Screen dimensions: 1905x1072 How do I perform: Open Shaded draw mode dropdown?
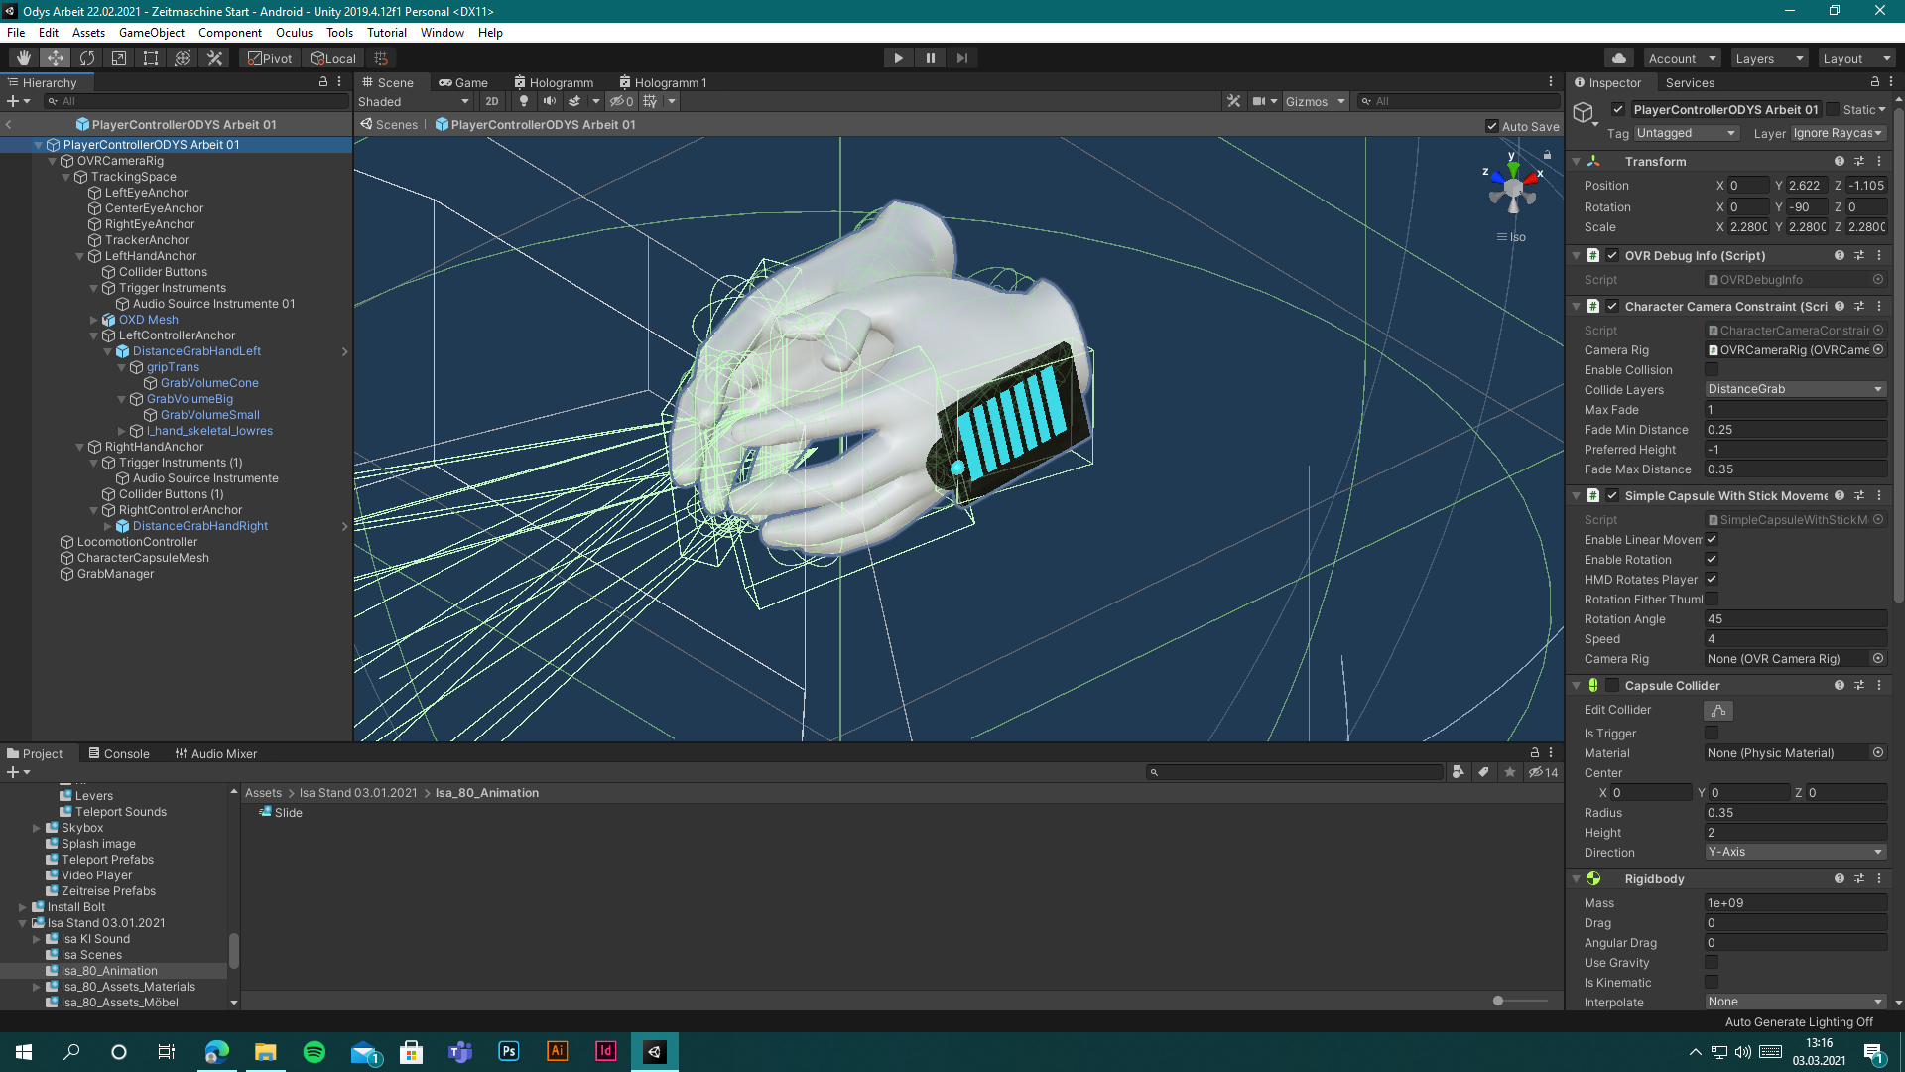414,101
